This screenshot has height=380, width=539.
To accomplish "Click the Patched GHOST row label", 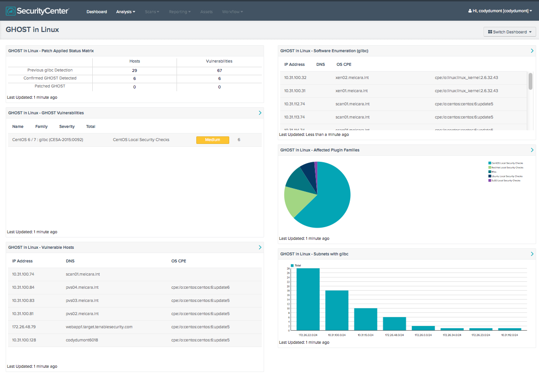I will (50, 86).
